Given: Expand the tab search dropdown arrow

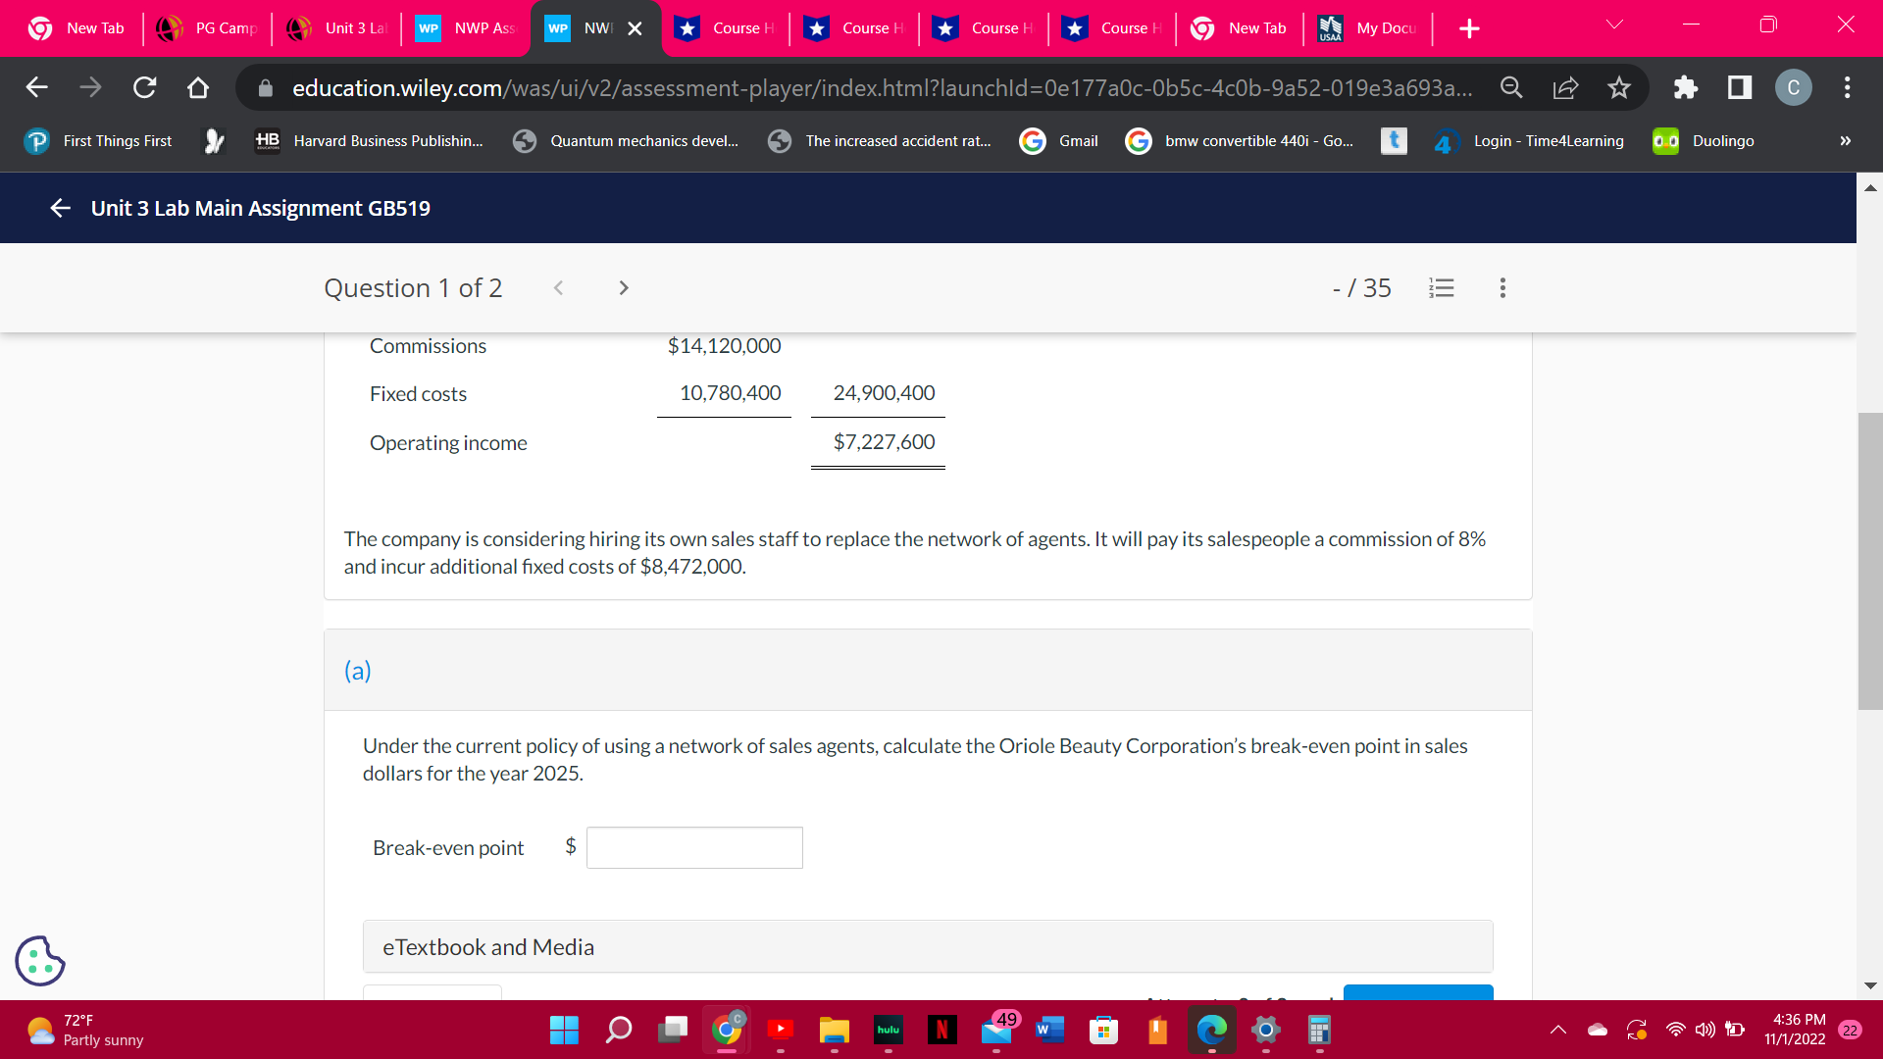Looking at the screenshot, I should [x=1614, y=25].
